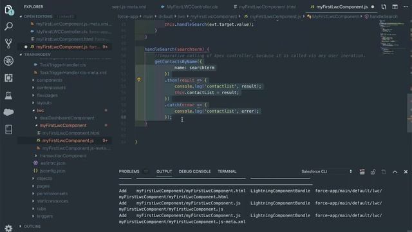Clear the output panel
412x232 pixels.
(x=362, y=172)
